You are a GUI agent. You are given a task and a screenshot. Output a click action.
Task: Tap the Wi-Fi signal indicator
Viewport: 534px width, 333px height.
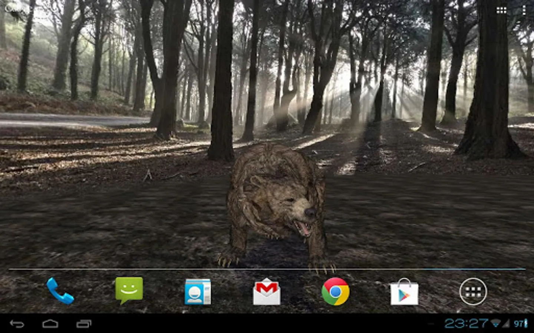(x=495, y=324)
